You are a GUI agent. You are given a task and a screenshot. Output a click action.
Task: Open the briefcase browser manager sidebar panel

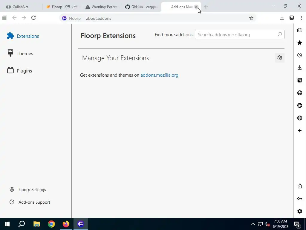[300, 30]
